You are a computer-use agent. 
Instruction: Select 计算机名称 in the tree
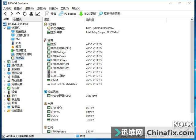(20, 35)
